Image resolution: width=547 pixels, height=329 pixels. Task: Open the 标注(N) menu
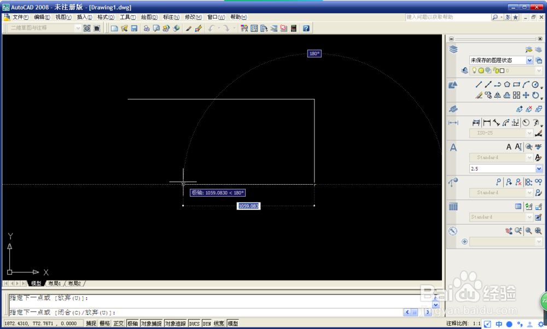click(x=171, y=17)
